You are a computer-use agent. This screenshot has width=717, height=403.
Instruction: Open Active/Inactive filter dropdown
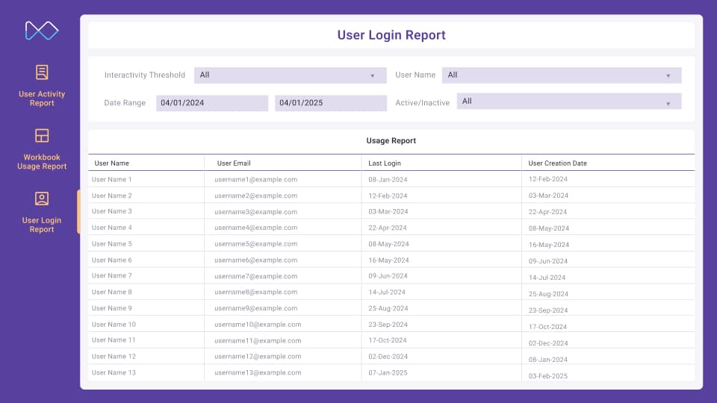click(x=569, y=101)
